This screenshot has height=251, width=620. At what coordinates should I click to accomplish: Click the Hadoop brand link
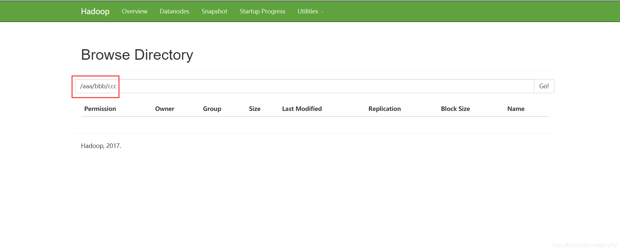[x=95, y=11]
